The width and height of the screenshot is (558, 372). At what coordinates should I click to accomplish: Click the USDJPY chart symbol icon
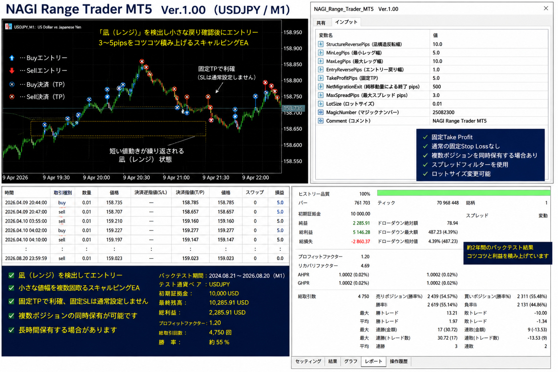coord(8,27)
